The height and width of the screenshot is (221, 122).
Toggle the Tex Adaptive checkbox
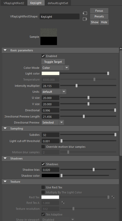(43, 214)
